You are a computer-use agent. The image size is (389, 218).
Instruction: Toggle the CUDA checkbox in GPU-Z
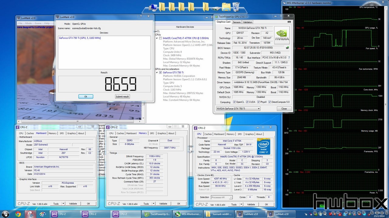click(247, 102)
